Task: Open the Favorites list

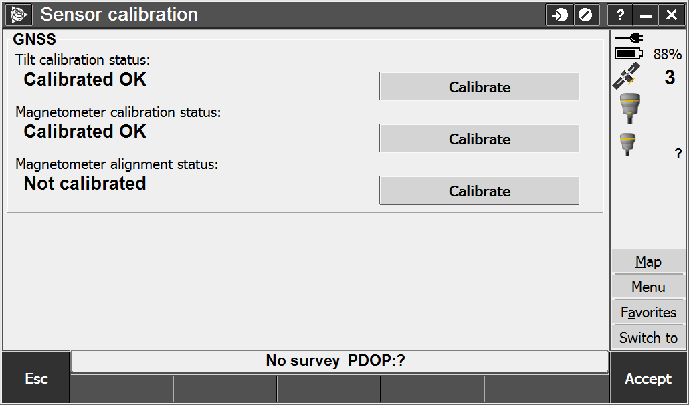Action: (x=648, y=312)
